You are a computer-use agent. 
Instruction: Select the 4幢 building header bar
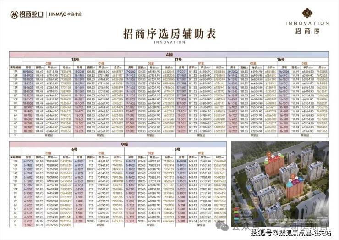coord(169,55)
